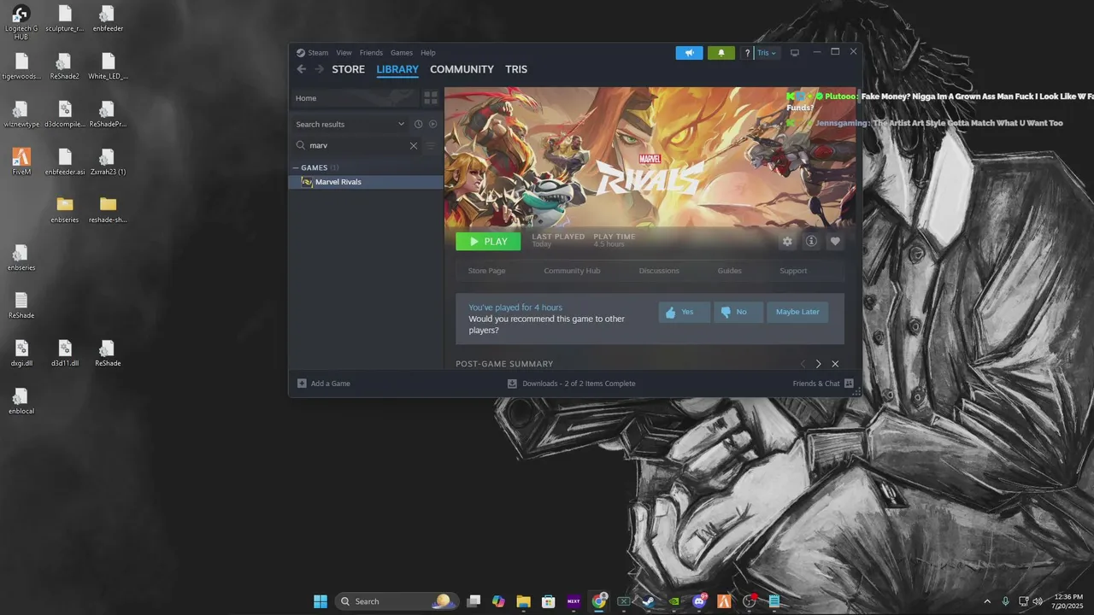
Task: Open the Guides link
Action: click(x=729, y=271)
